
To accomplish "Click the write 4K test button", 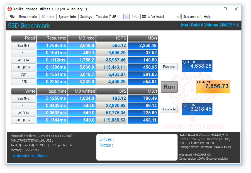I will coord(23,105).
